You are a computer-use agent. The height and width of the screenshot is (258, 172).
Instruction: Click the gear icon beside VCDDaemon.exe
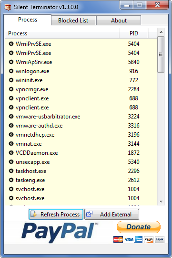(x=11, y=153)
